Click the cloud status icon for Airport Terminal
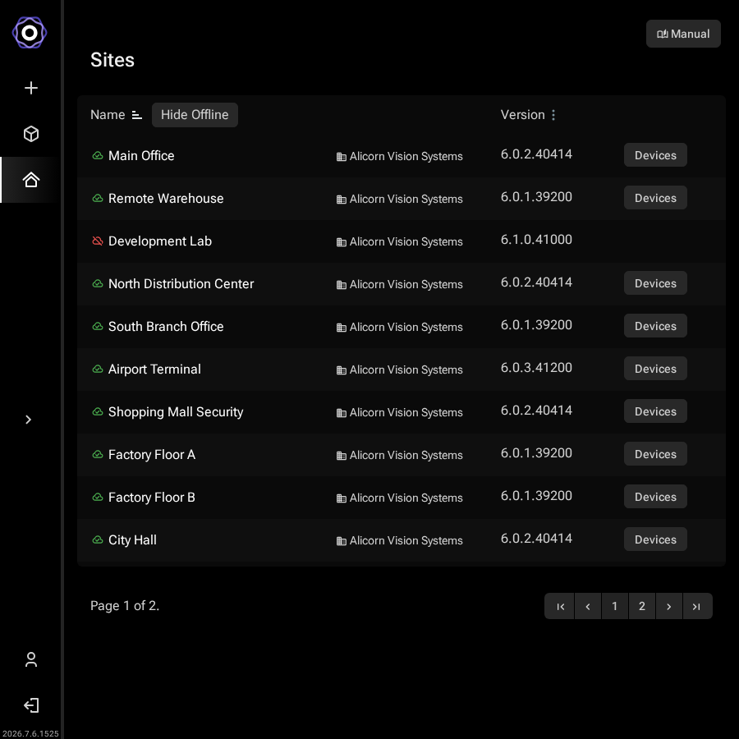The image size is (739, 739). tap(98, 369)
